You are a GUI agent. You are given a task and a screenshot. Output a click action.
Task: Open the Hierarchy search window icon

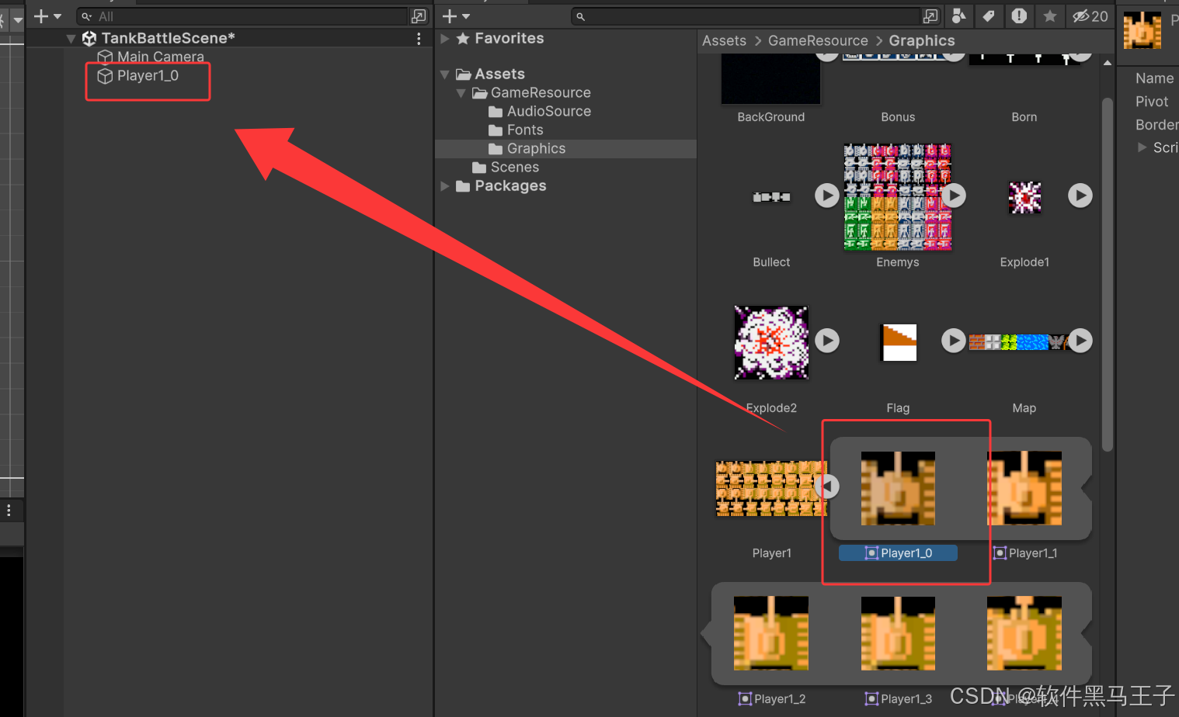pos(419,16)
